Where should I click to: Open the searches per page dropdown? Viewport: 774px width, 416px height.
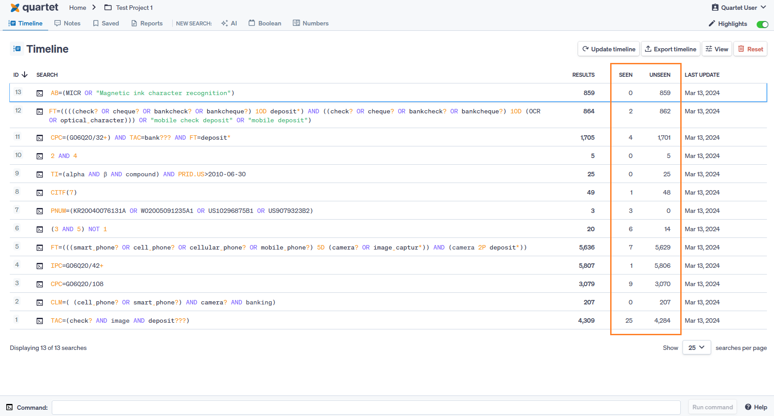point(696,348)
